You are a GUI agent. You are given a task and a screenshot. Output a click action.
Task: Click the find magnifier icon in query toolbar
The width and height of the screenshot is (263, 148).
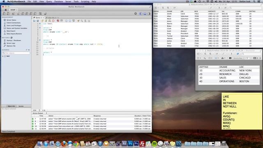click(82, 21)
